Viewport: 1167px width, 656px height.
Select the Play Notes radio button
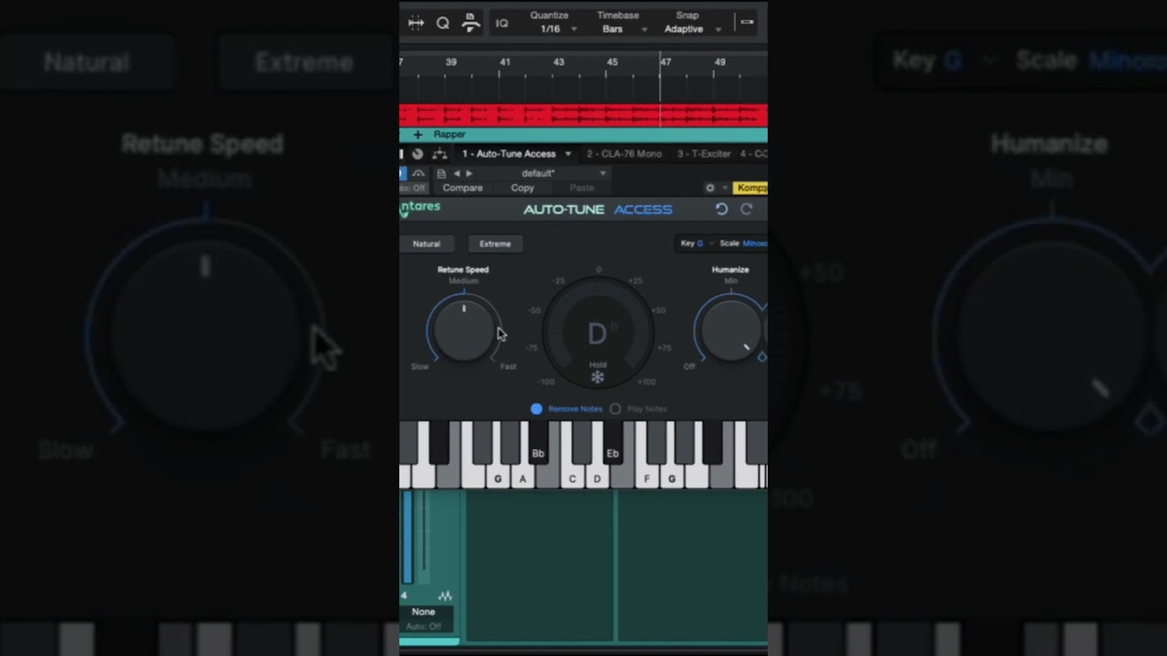[615, 409]
